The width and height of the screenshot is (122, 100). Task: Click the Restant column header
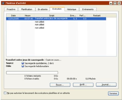[x=97, y=16]
